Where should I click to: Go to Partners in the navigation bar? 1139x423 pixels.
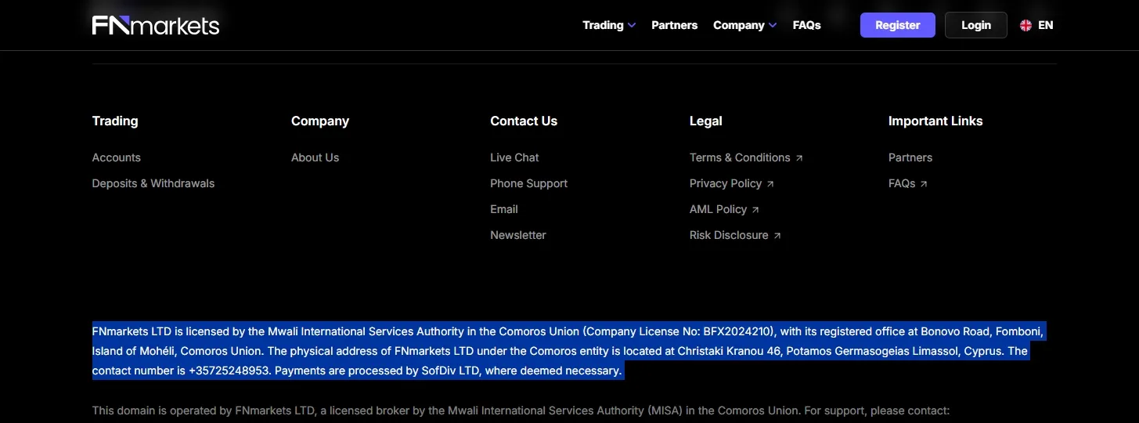click(674, 25)
